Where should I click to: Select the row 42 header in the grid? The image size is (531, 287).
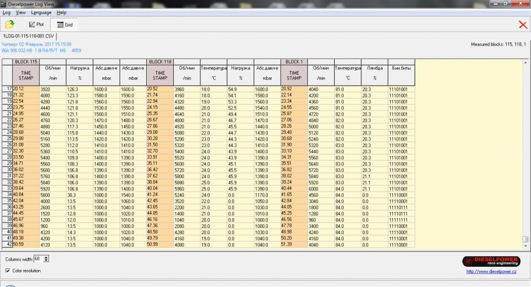[7, 244]
